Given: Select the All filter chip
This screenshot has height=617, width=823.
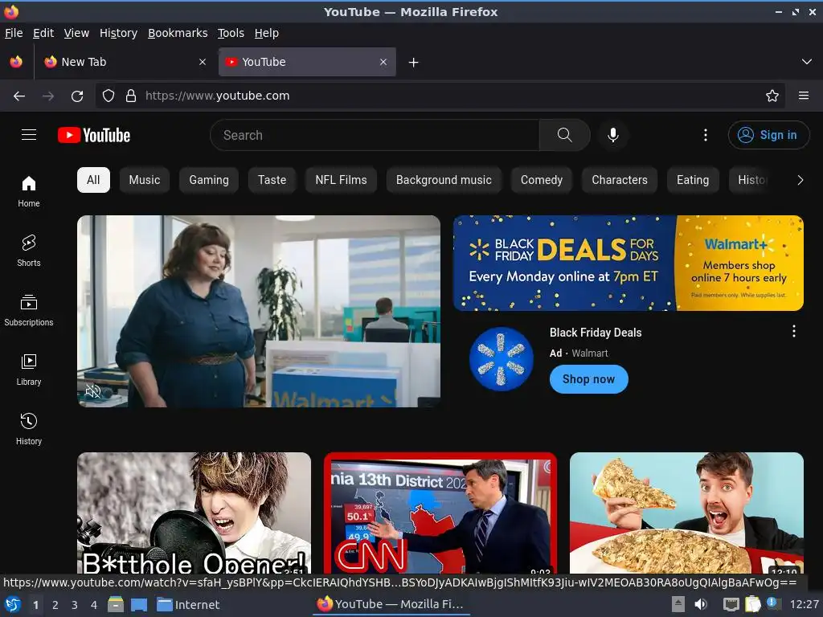Looking at the screenshot, I should 93,180.
